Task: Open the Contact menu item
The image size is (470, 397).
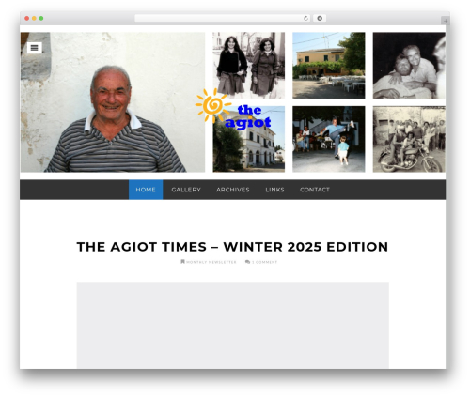Action: coord(315,190)
